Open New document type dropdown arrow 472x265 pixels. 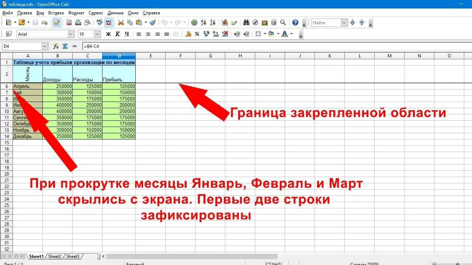[x=15, y=22]
